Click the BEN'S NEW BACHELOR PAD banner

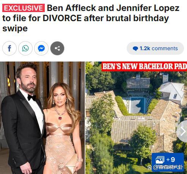144,66
